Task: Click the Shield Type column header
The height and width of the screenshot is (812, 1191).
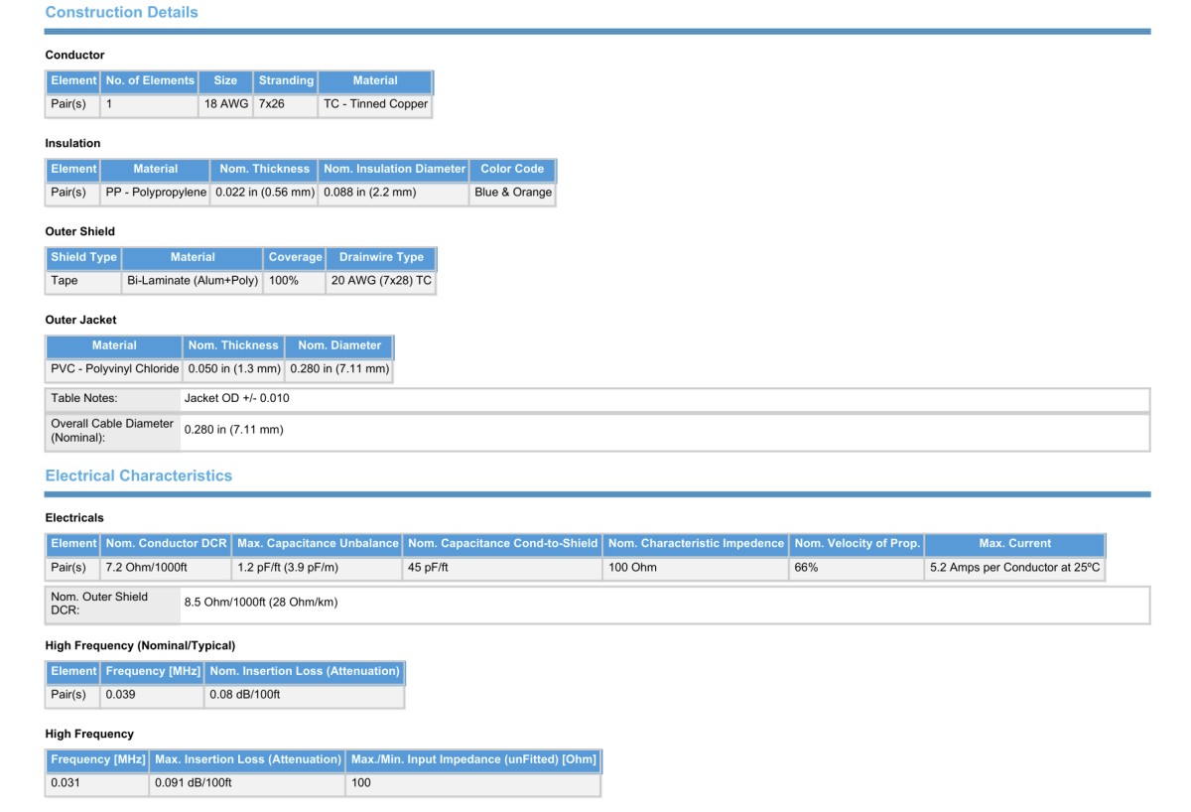Action: tap(83, 257)
